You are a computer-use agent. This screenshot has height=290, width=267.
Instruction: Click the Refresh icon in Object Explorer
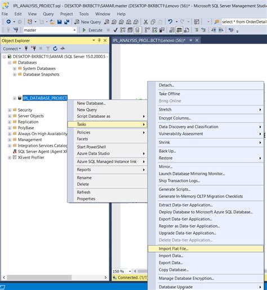click(55, 49)
